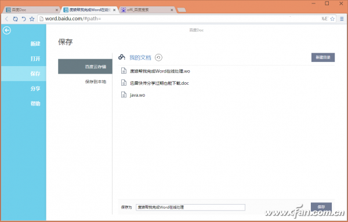The width and height of the screenshot is (348, 222).
Task: Select file java.wo
Action: point(137,95)
